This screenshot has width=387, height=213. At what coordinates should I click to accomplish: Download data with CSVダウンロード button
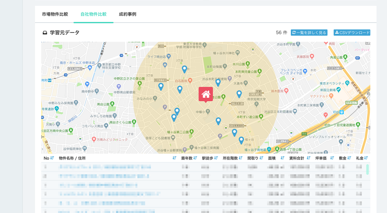(x=352, y=33)
